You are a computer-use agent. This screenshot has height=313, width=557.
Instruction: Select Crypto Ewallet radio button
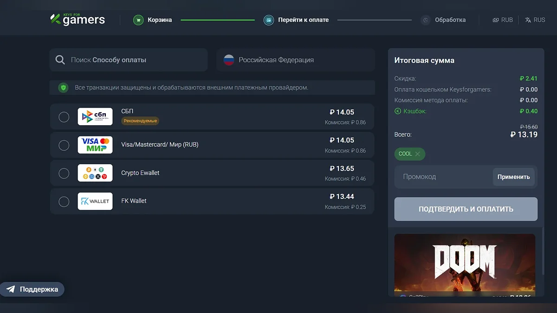click(64, 173)
